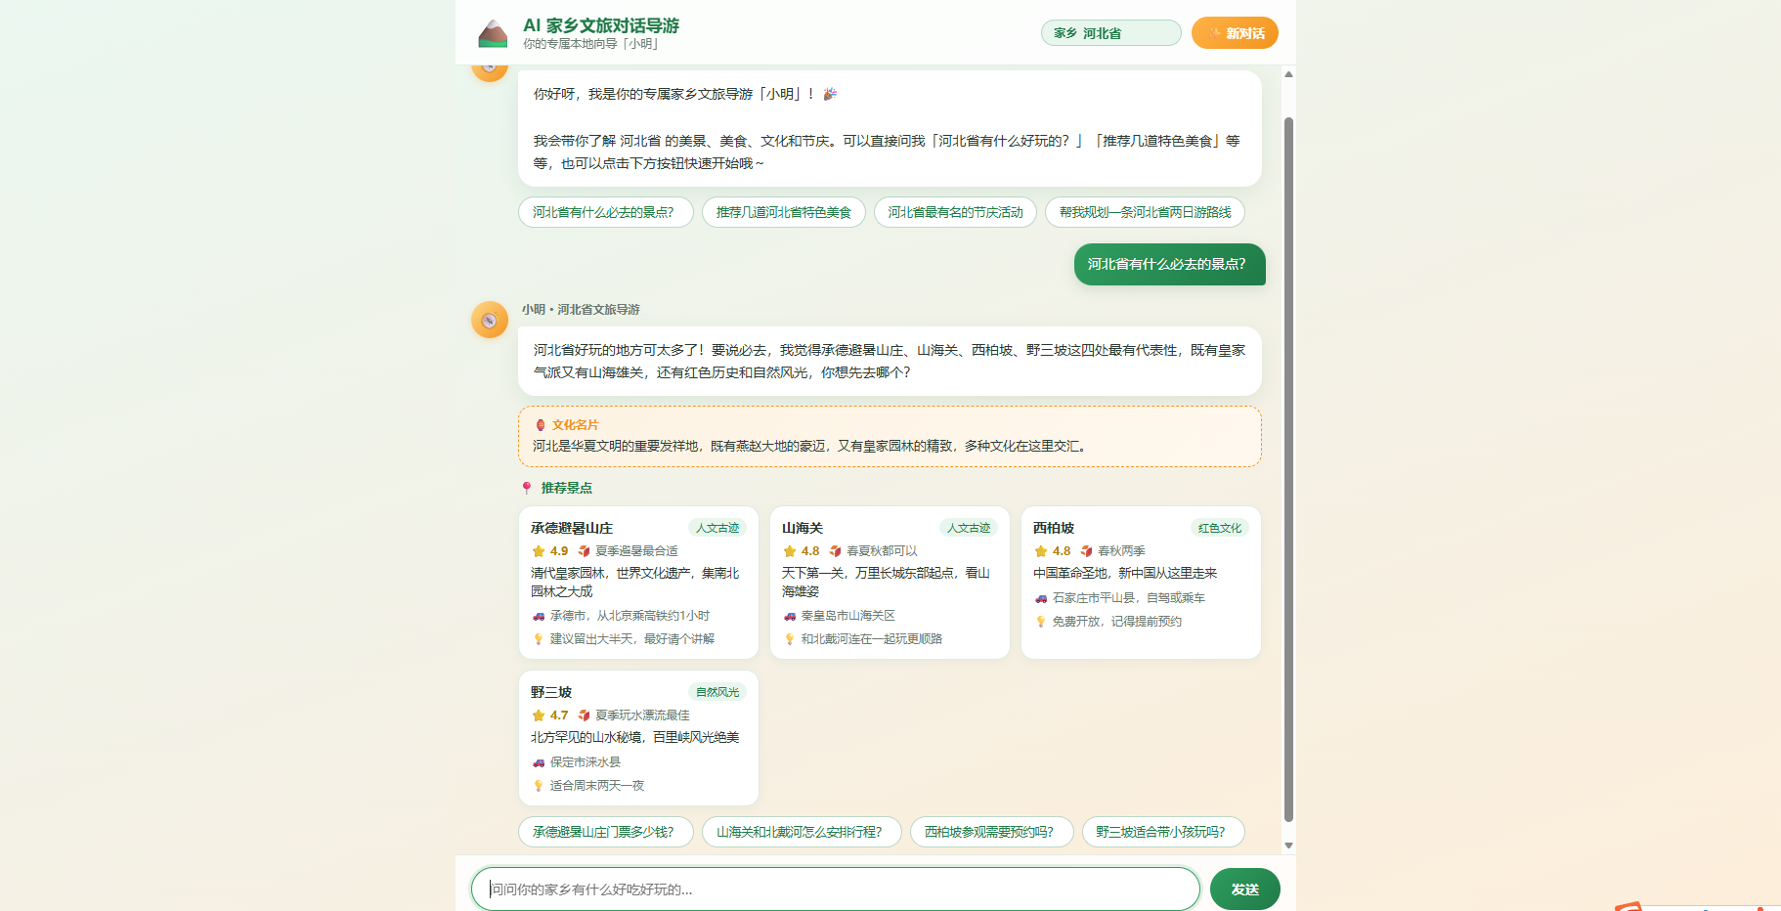Screen dimensions: 1781x911
Task: Click the AI 家乡文旅对话导游 title
Action: [601, 25]
